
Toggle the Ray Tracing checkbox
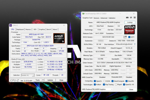coord(104,84)
